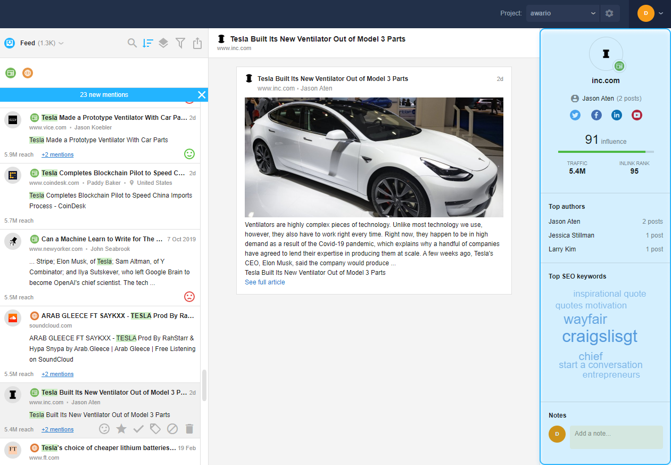Click the Vice avatar in the feed
Viewport: 671px width, 465px height.
[13, 119]
